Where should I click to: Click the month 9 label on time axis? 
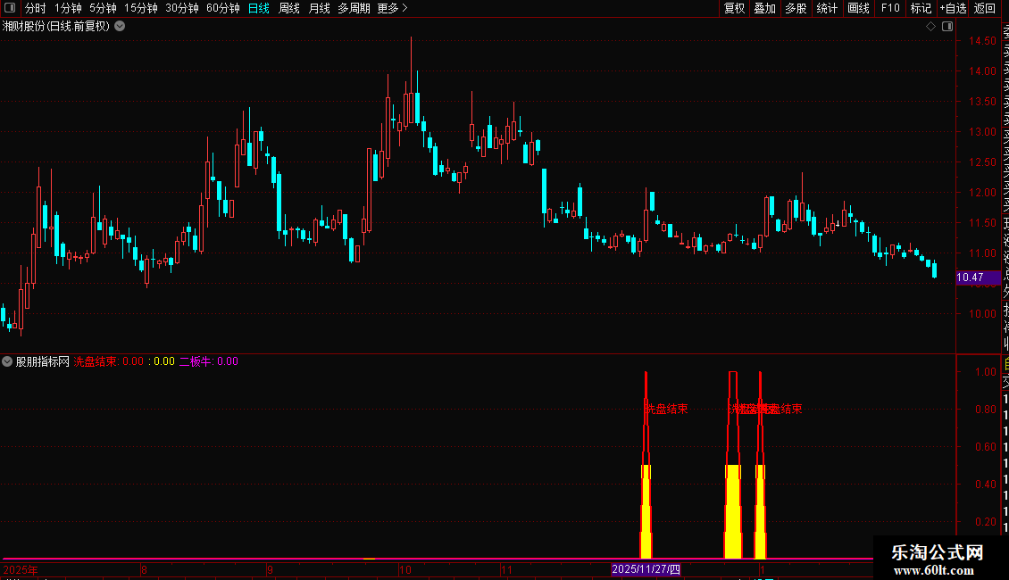[x=270, y=569]
